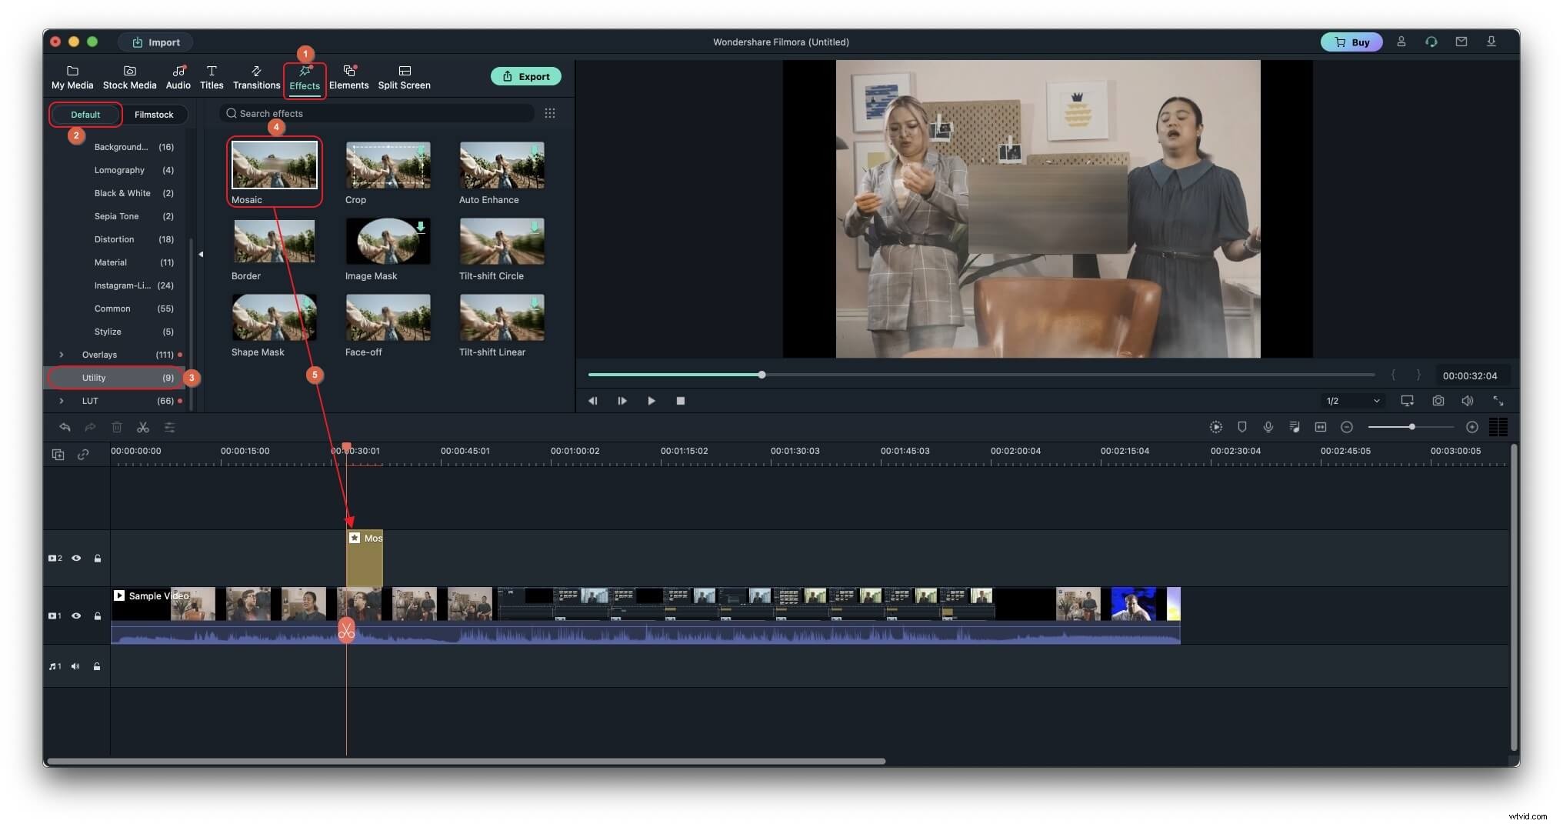
Task: Hide video track 2 with the eye toggle
Action: click(x=76, y=558)
